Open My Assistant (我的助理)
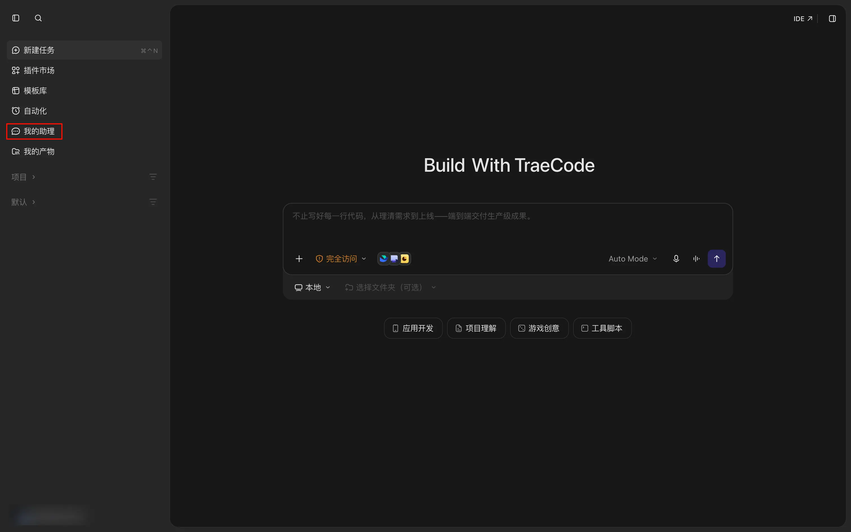Image resolution: width=851 pixels, height=532 pixels. 34,131
